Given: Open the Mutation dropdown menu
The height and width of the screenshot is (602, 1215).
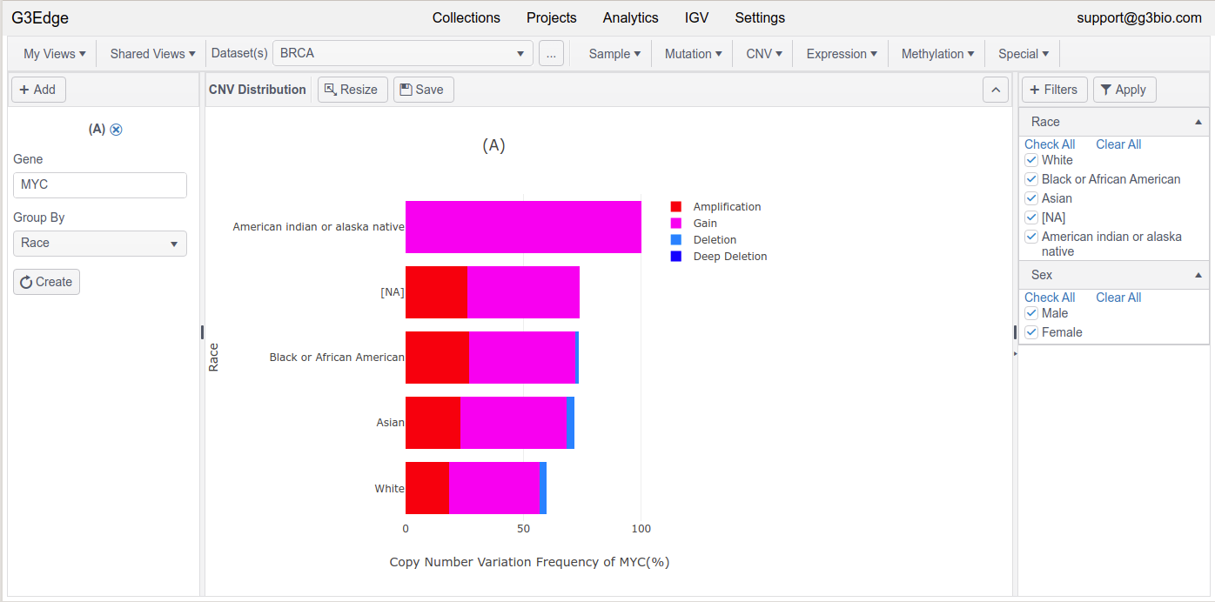Looking at the screenshot, I should [x=694, y=54].
